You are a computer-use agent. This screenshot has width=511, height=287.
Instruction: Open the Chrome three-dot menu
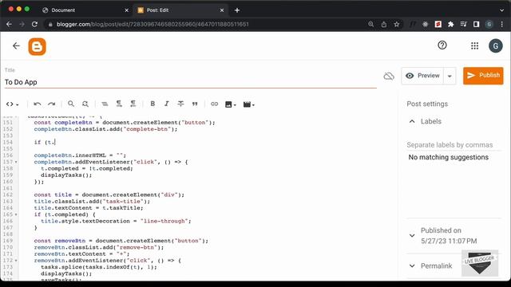pos(501,25)
